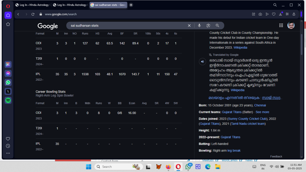
Task: Open sidebar setup three-dots menu
Action: pyautogui.click(x=8, y=153)
